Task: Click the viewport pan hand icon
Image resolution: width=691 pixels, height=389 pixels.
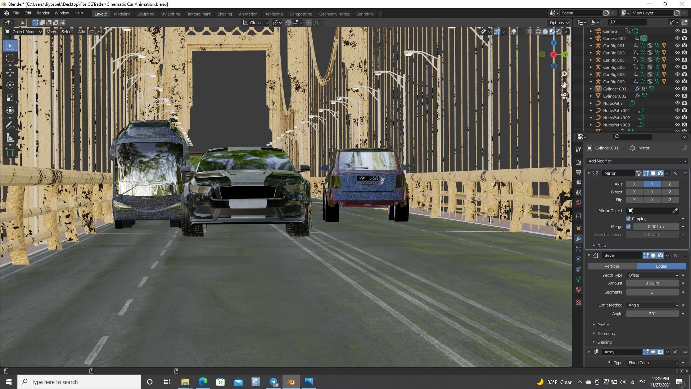Action: [564, 85]
